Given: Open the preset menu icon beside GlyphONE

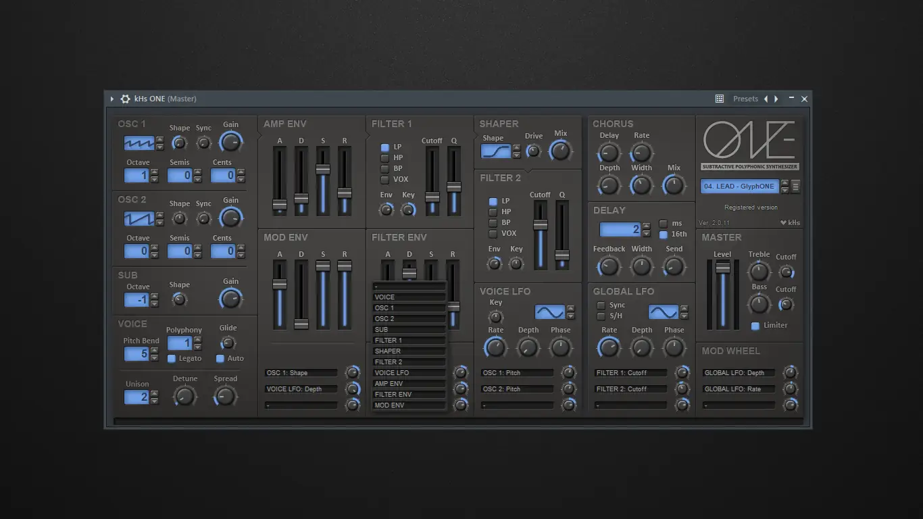Looking at the screenshot, I should [x=796, y=186].
